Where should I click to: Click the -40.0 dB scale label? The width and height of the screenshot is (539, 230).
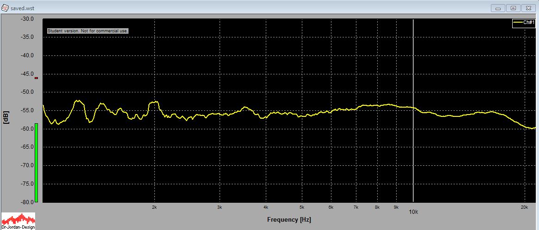(x=27, y=55)
